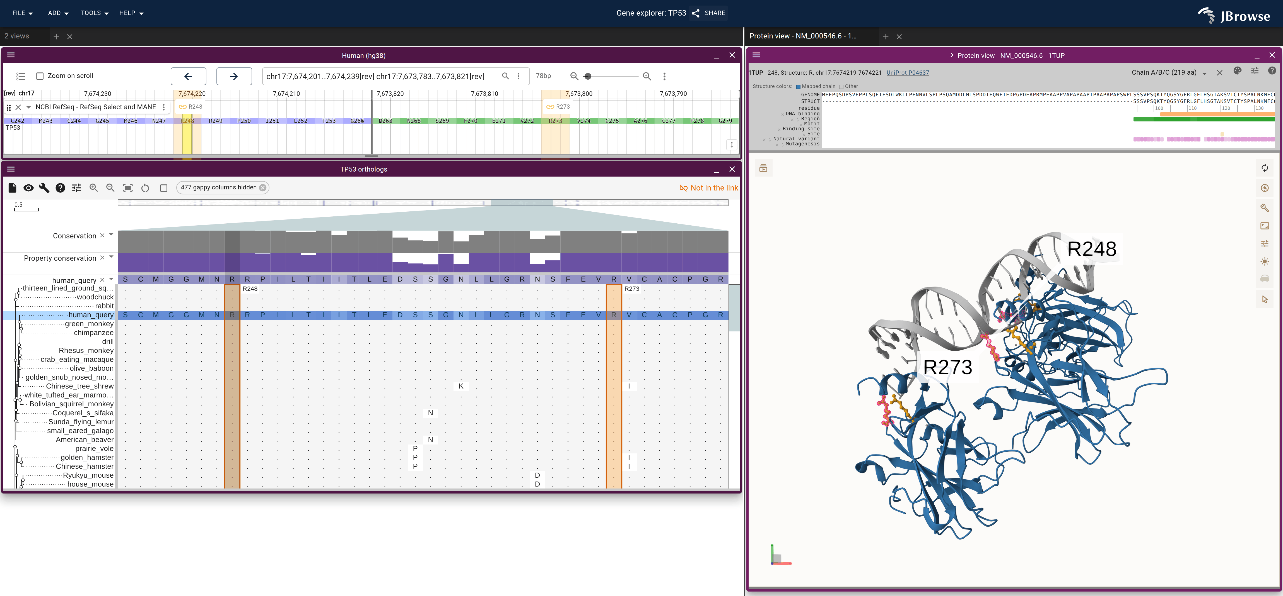The image size is (1283, 596).
Task: Click the eye visibility icon in orthologs toolbar
Action: [28, 187]
